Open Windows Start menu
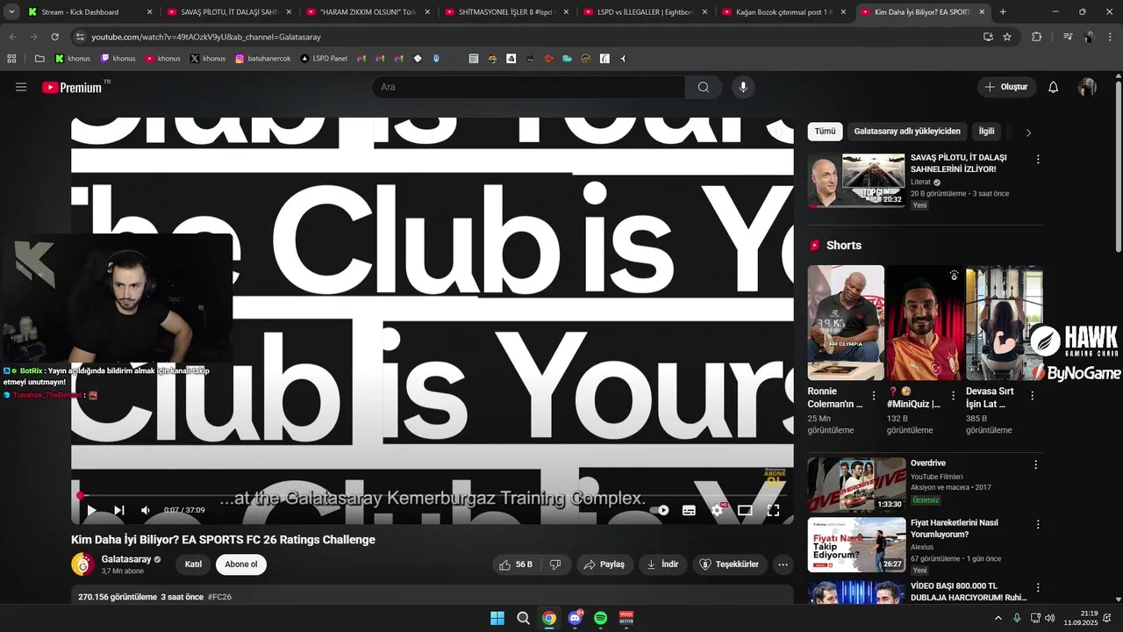 [497, 618]
